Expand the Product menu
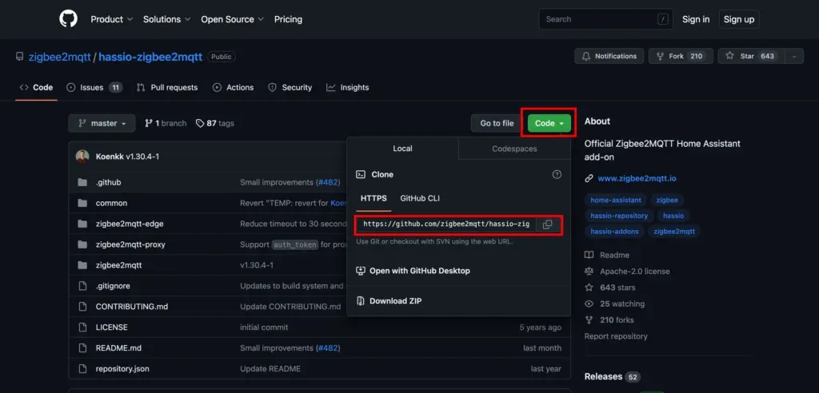819x393 pixels. click(x=111, y=19)
